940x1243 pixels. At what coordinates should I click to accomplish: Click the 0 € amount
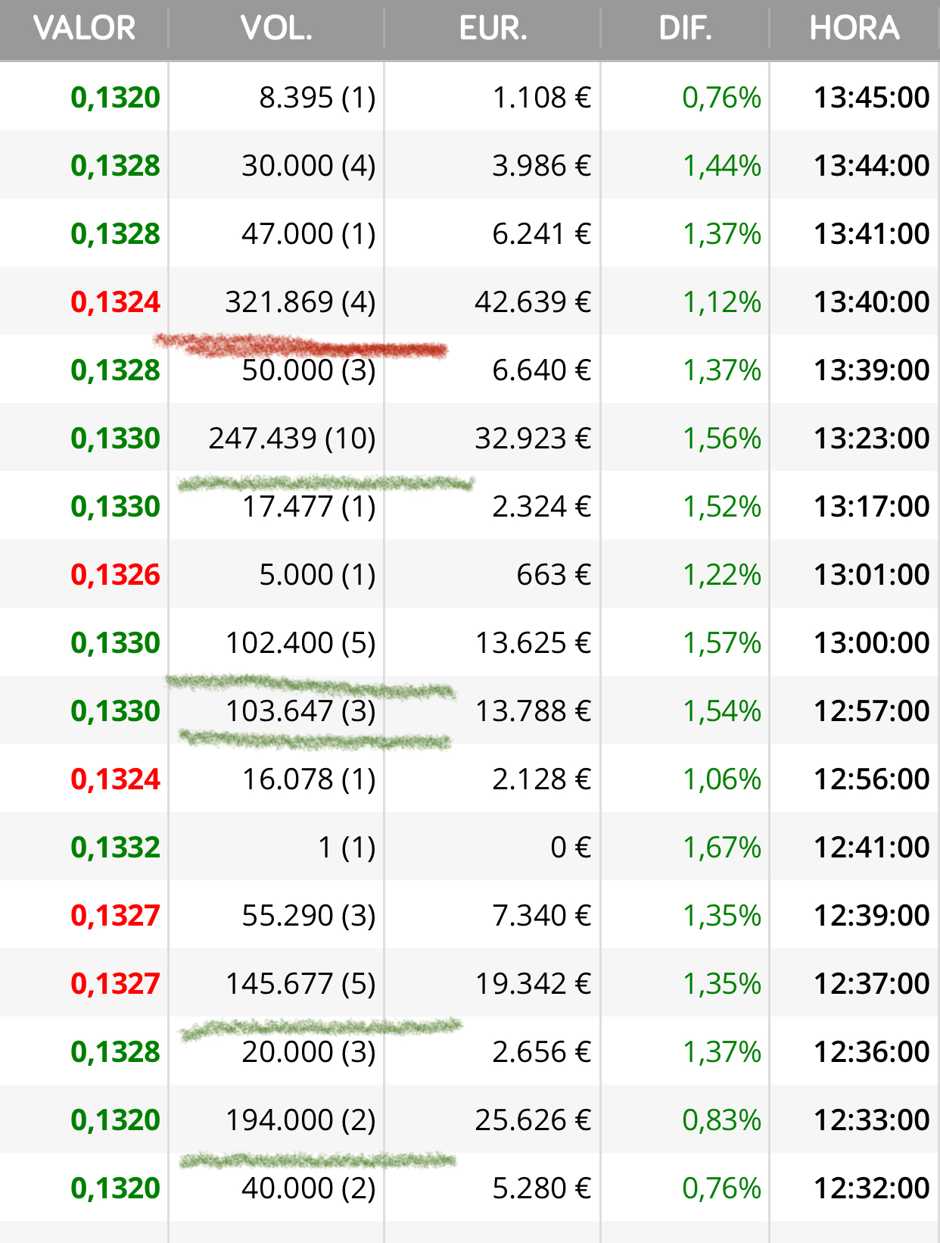(571, 848)
